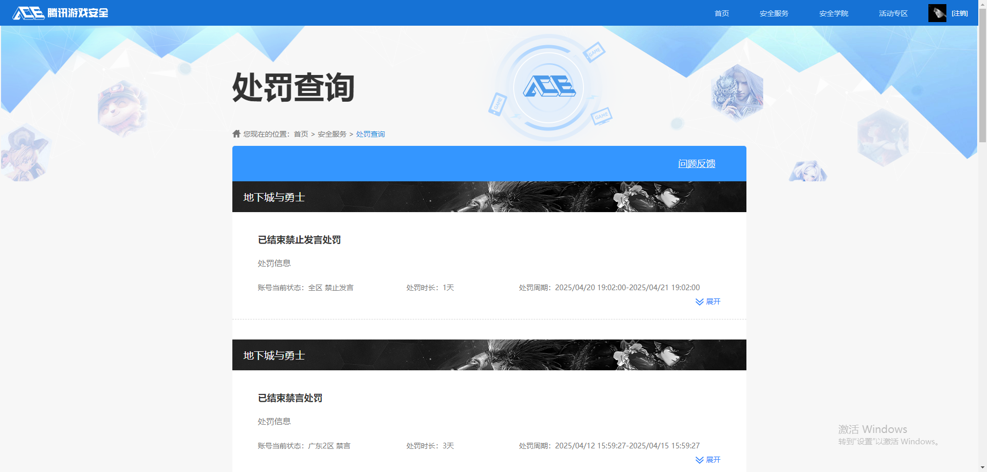Open the 首页 nav menu item
This screenshot has width=987, height=472.
point(722,13)
